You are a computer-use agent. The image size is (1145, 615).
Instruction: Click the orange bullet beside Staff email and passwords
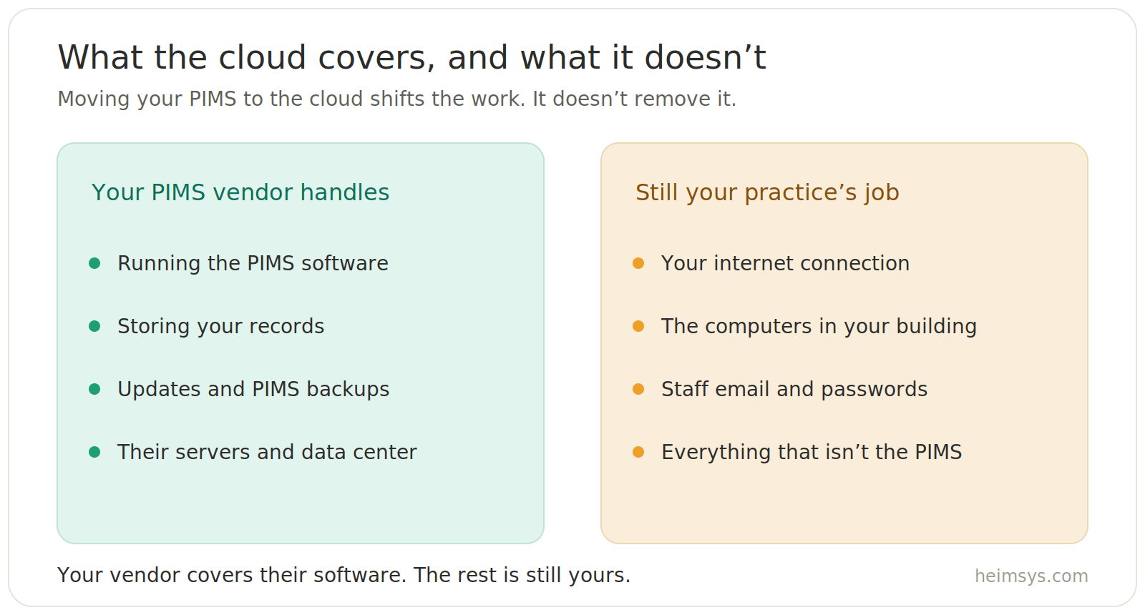pyautogui.click(x=638, y=389)
